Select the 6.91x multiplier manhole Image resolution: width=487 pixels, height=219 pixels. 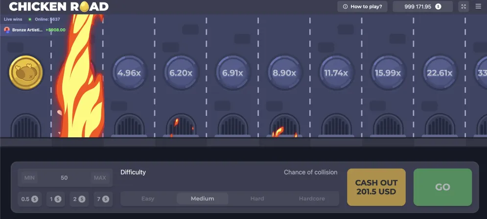(232, 73)
